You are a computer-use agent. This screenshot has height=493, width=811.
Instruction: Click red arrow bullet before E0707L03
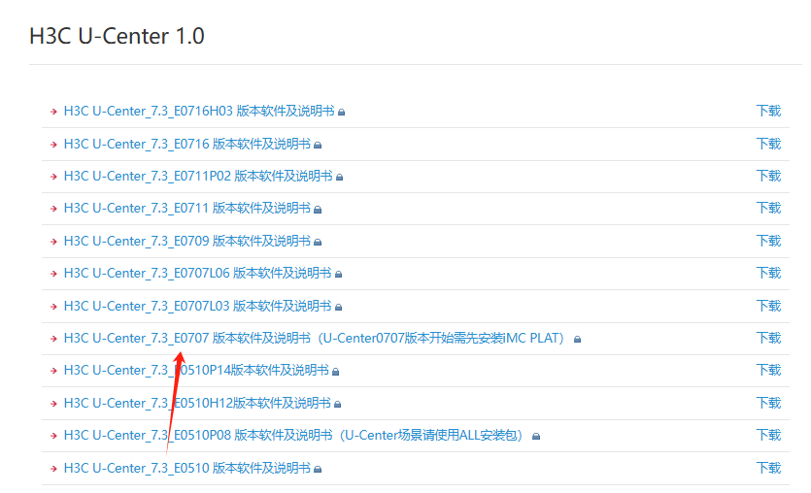tap(53, 307)
